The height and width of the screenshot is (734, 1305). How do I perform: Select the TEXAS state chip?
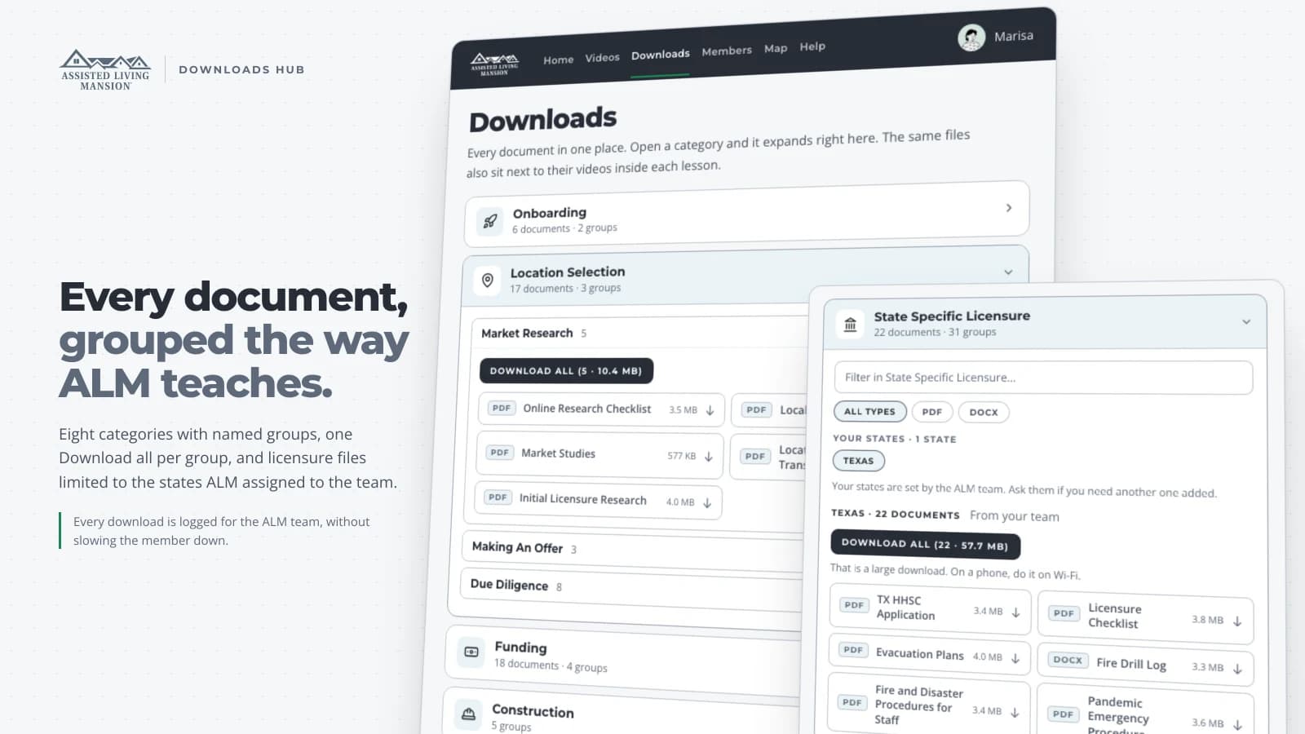coord(858,460)
